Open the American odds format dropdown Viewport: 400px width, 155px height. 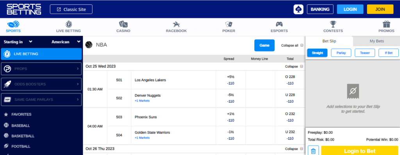pyautogui.click(x=66, y=42)
